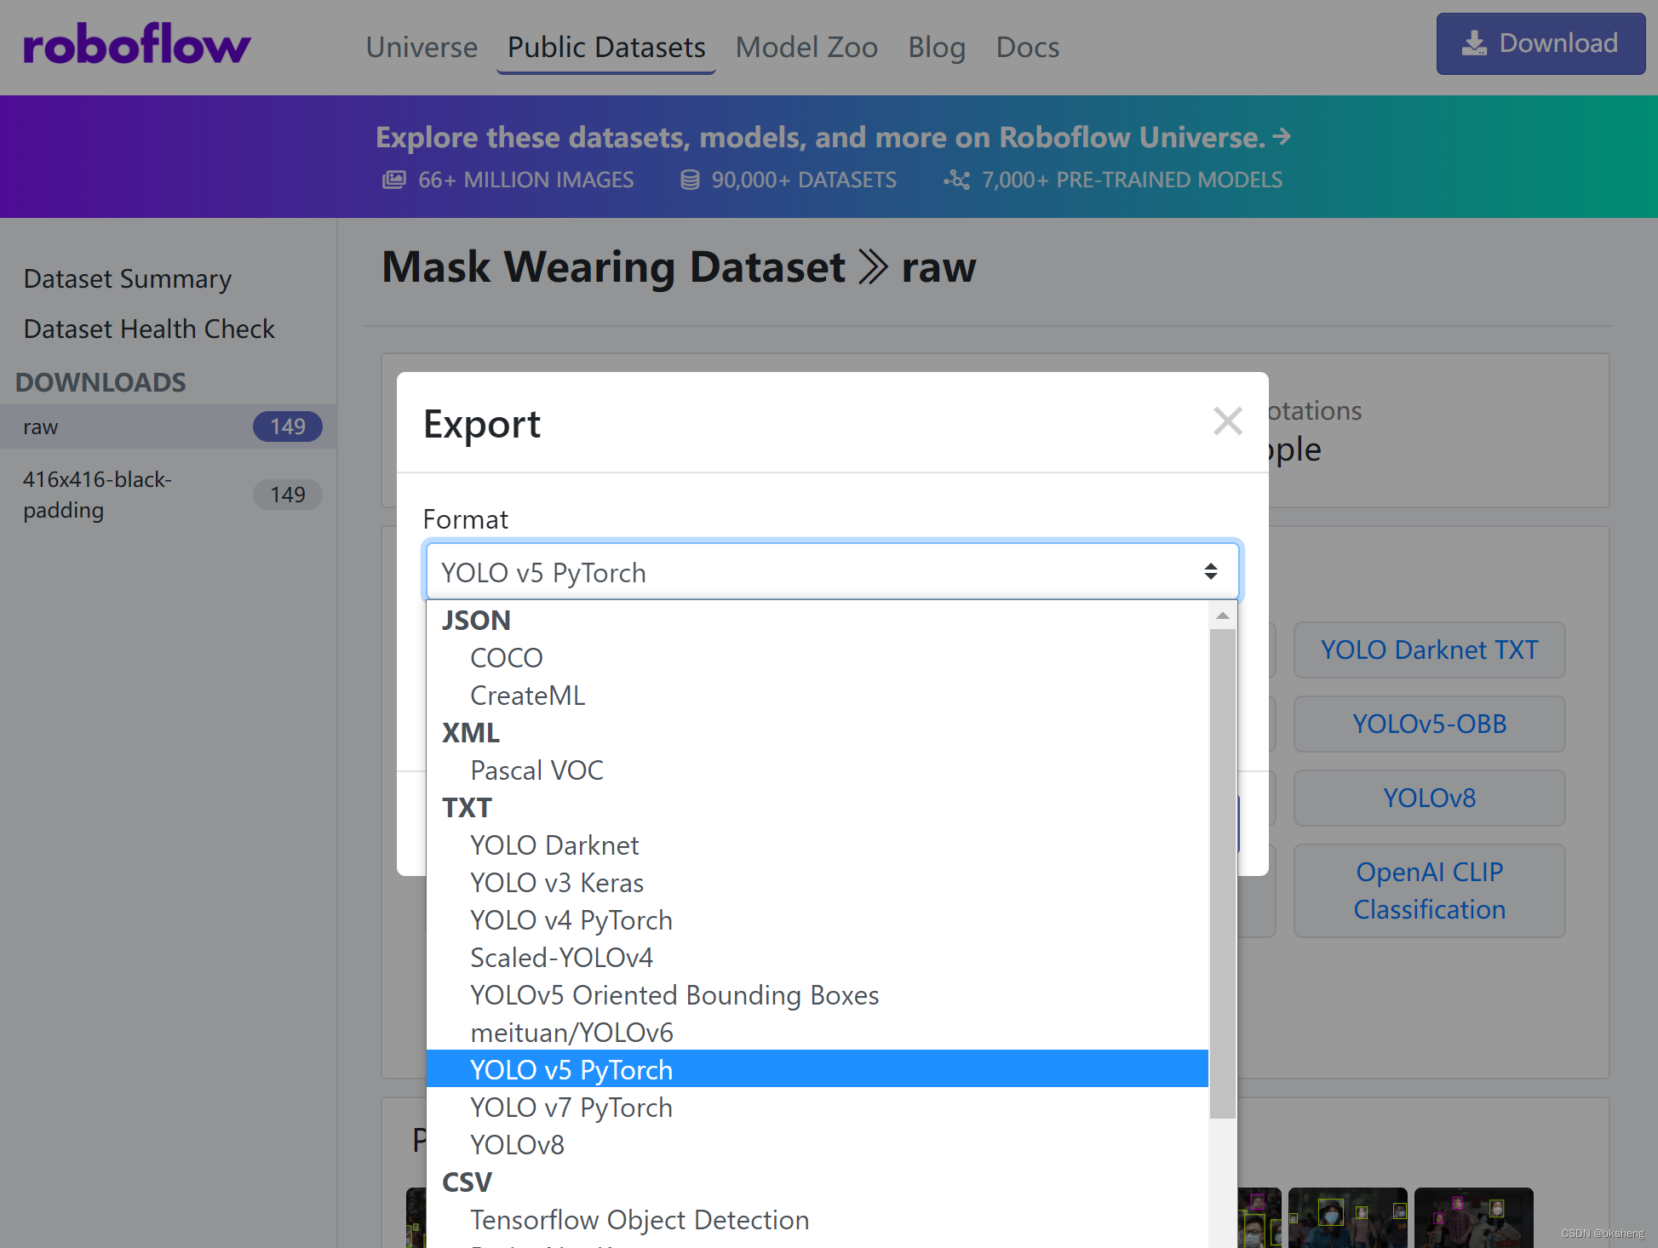Click the images icon beside 66+ Million Images
Viewport: 1658px width, 1248px height.
pyautogui.click(x=393, y=180)
